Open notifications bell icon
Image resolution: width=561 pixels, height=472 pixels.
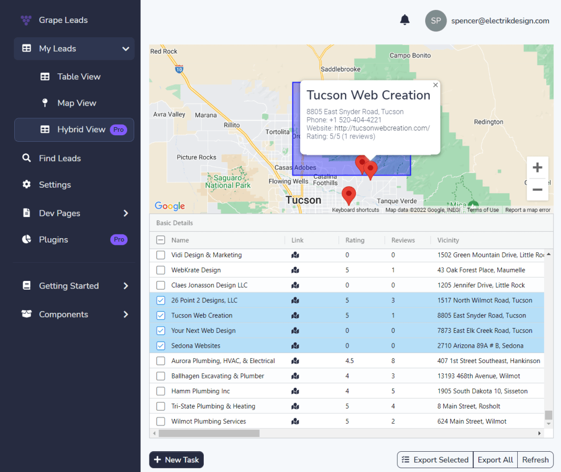[x=405, y=20]
